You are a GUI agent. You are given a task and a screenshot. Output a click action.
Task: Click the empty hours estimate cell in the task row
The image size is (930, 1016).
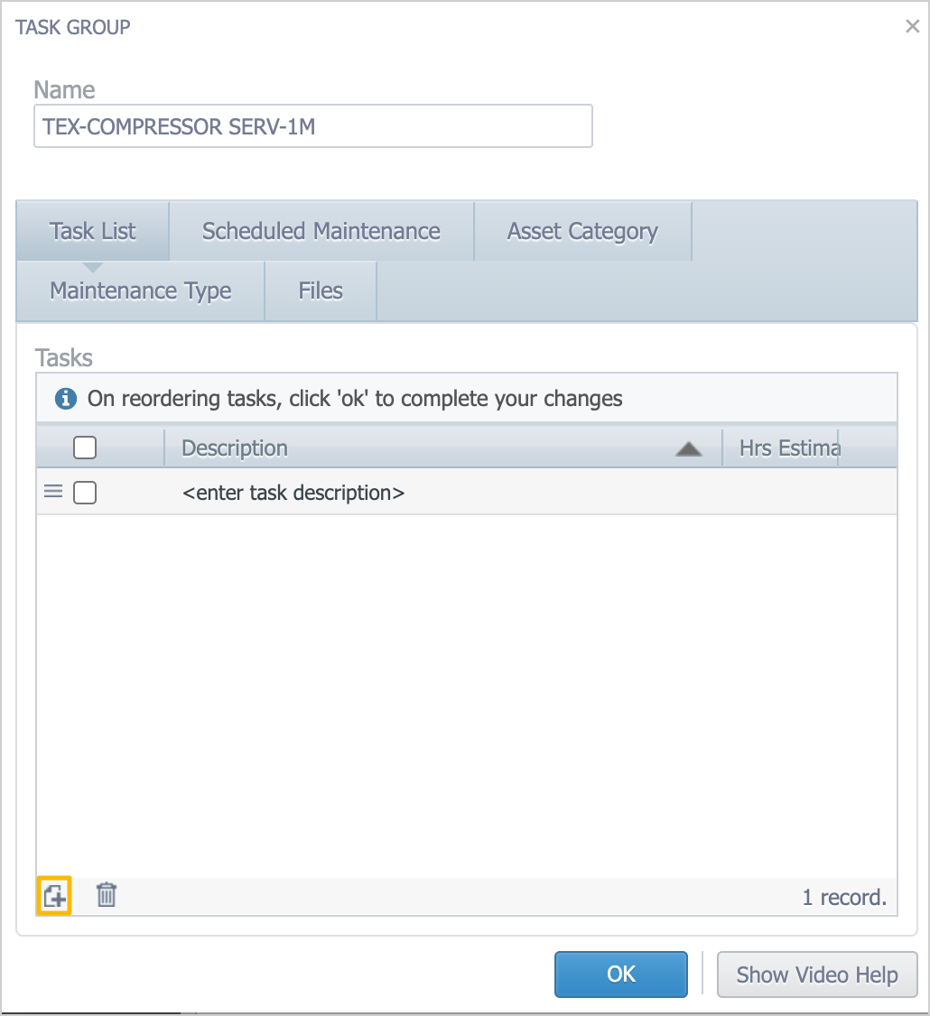tap(788, 493)
